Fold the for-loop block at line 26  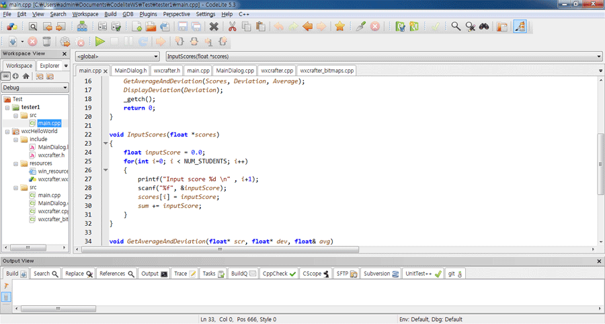[106, 170]
